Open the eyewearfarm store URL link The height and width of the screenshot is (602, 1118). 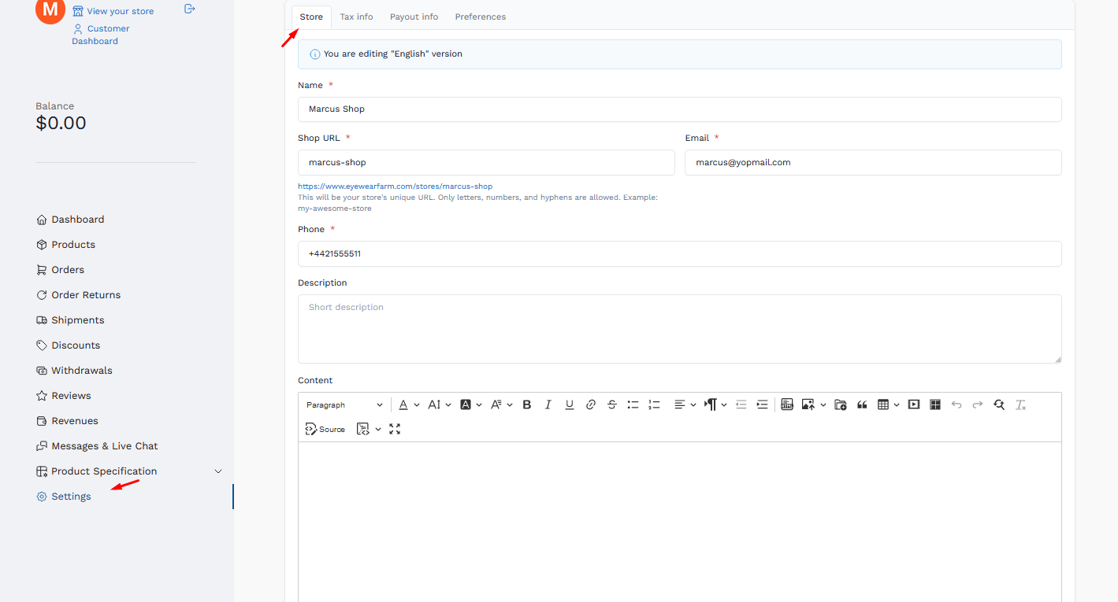pos(396,187)
